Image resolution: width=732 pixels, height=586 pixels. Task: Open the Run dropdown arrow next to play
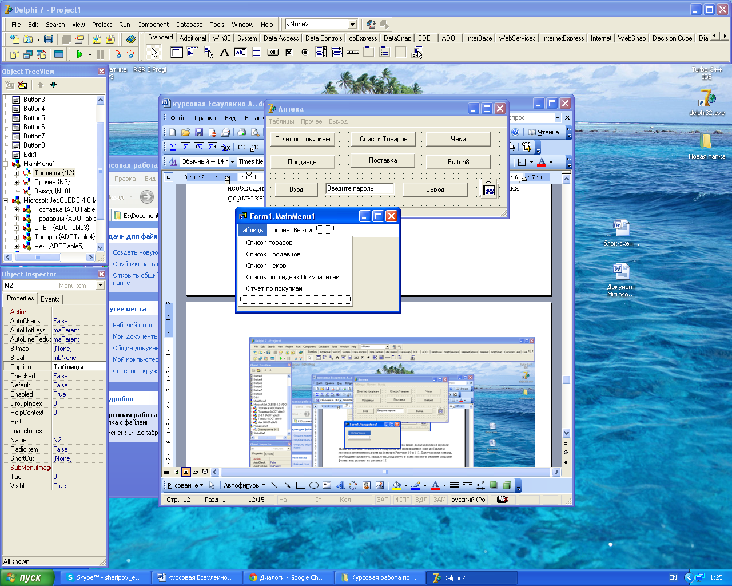click(90, 54)
